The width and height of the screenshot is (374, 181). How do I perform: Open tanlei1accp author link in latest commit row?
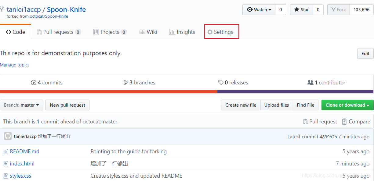tap(25, 137)
